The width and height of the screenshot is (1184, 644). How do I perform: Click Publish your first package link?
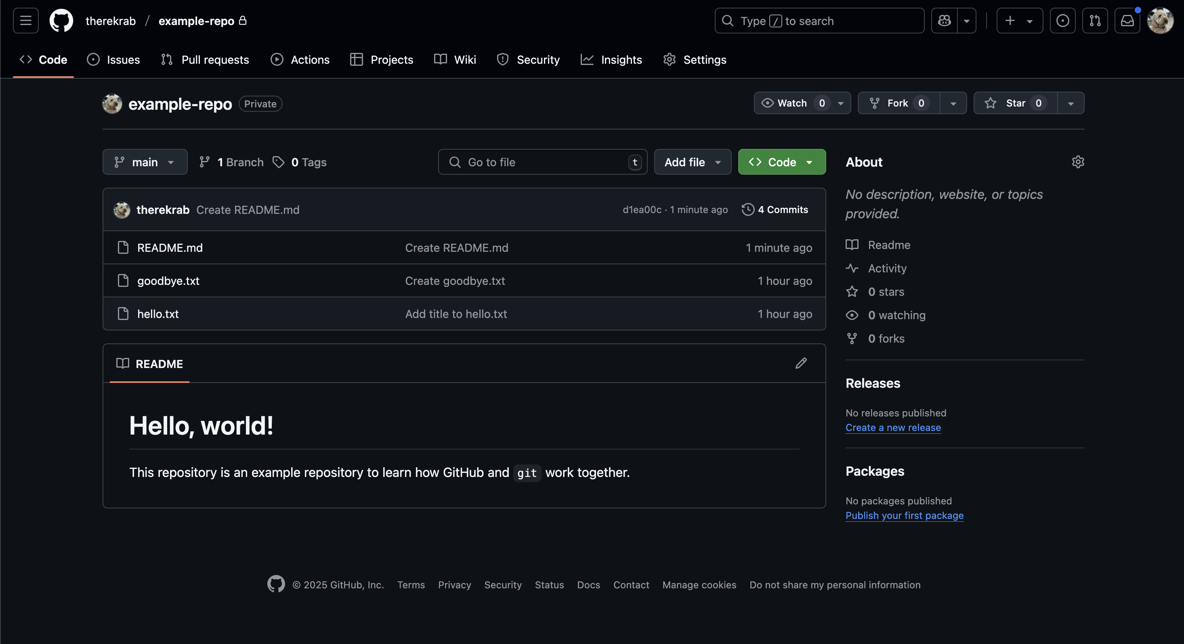click(x=905, y=515)
